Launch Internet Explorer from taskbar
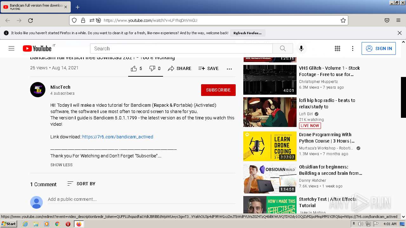This screenshot has height=228, width=406. point(25,224)
